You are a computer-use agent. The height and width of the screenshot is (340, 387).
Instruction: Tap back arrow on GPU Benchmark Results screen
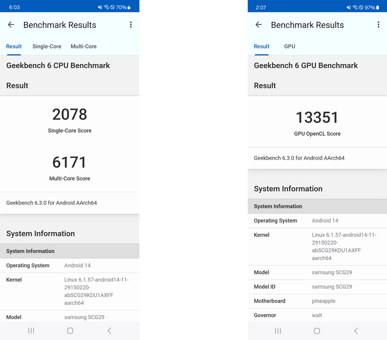[x=258, y=24]
